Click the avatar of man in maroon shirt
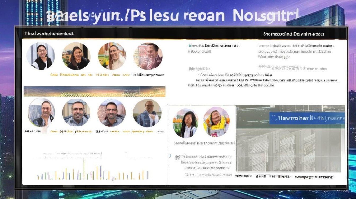 coord(148,56)
